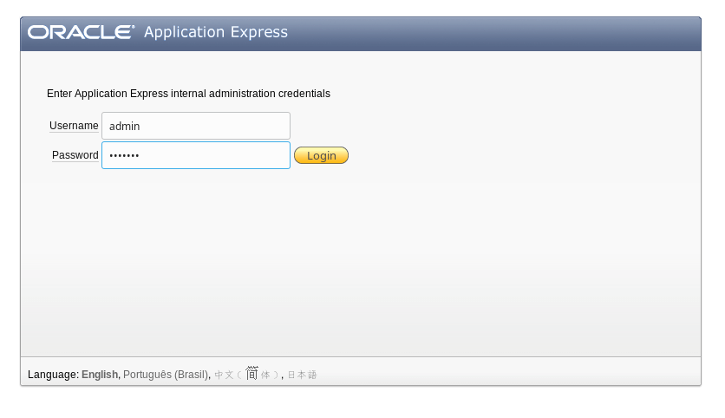This screenshot has height=418, width=725.
Task: Switch language to Português (Brasil)
Action: click(x=166, y=375)
